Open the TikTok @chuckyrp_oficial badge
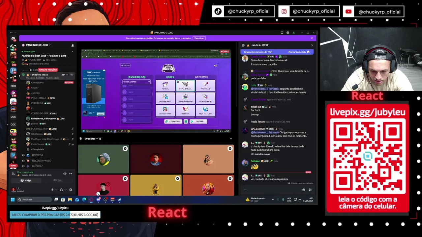Viewport: 422px width, 237px height. [x=243, y=11]
